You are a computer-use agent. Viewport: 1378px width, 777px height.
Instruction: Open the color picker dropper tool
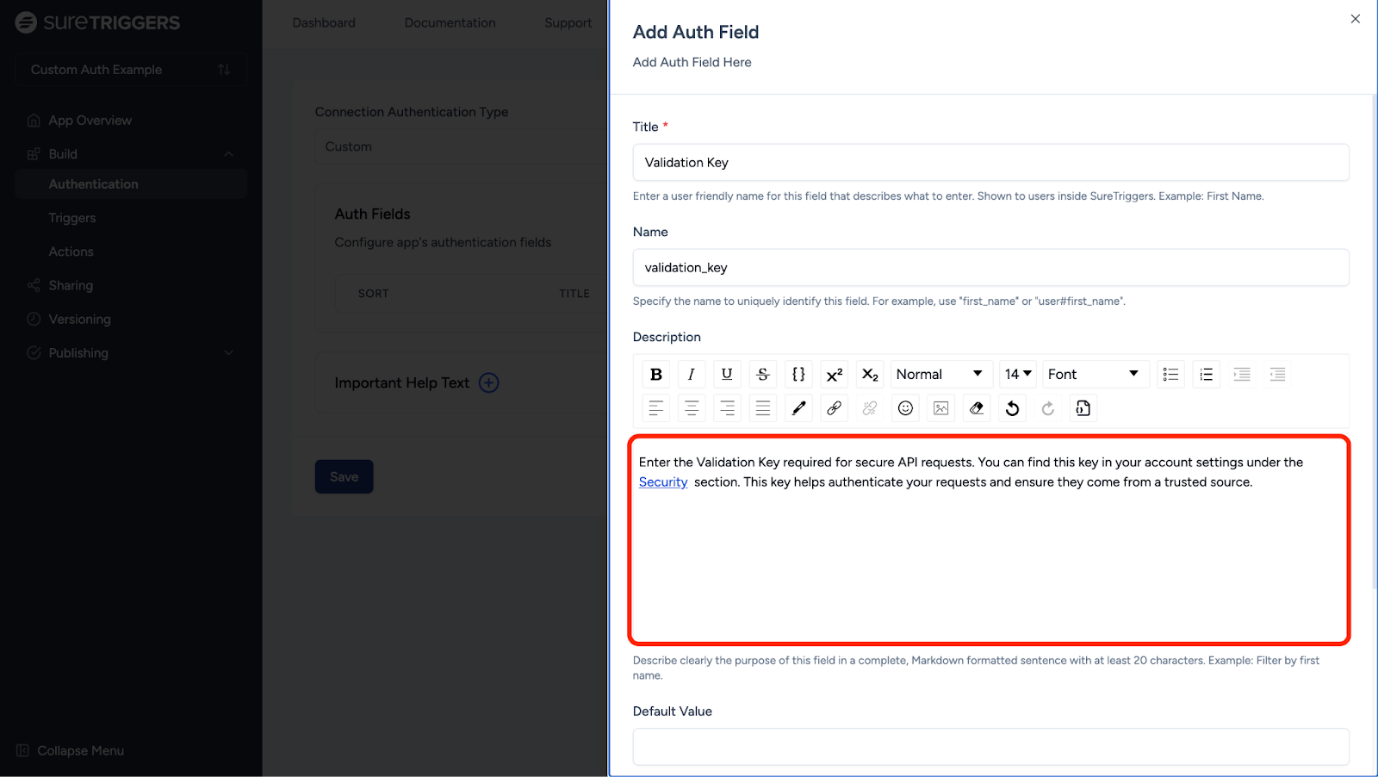pos(798,408)
